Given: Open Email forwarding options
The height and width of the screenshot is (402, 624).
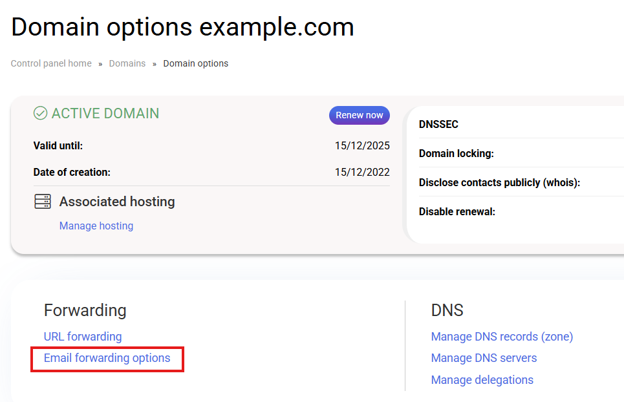Looking at the screenshot, I should tap(107, 358).
